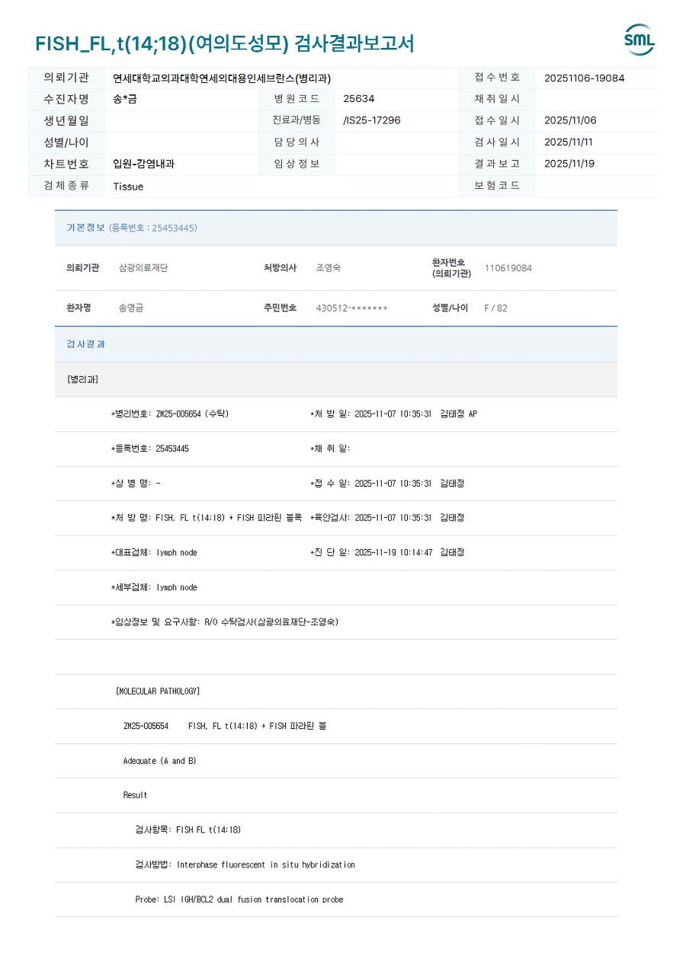Click the '병원코드' label
686x968 pixels.
(x=297, y=99)
